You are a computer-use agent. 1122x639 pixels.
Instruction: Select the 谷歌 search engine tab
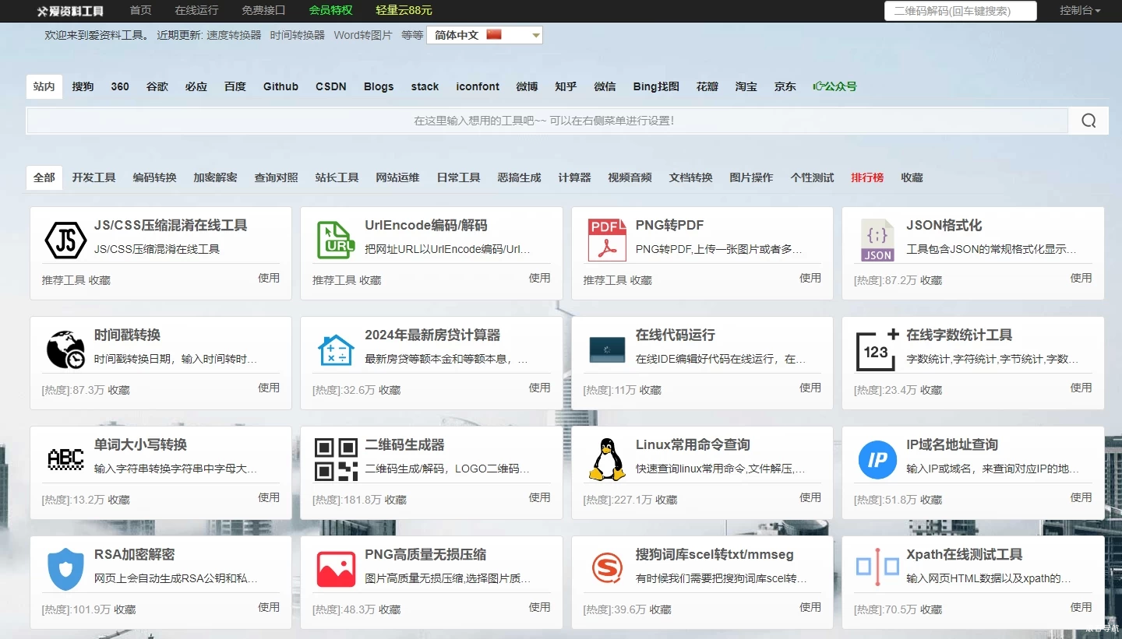[156, 86]
